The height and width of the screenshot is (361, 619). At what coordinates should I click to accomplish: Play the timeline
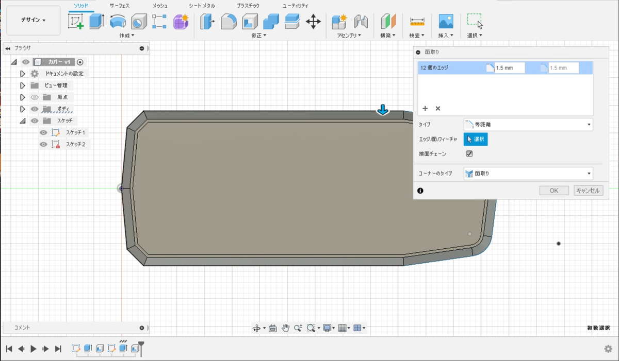pyautogui.click(x=34, y=349)
